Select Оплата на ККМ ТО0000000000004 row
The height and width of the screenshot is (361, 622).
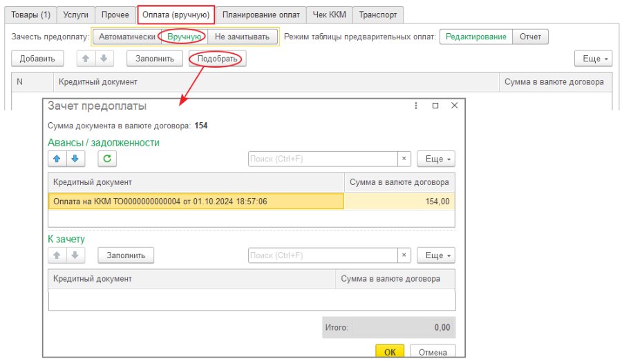[196, 202]
